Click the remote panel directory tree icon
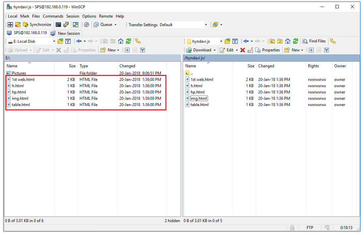 click(333, 41)
